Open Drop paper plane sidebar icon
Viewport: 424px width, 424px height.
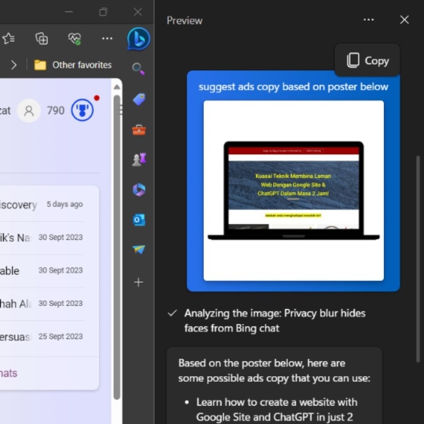139,250
